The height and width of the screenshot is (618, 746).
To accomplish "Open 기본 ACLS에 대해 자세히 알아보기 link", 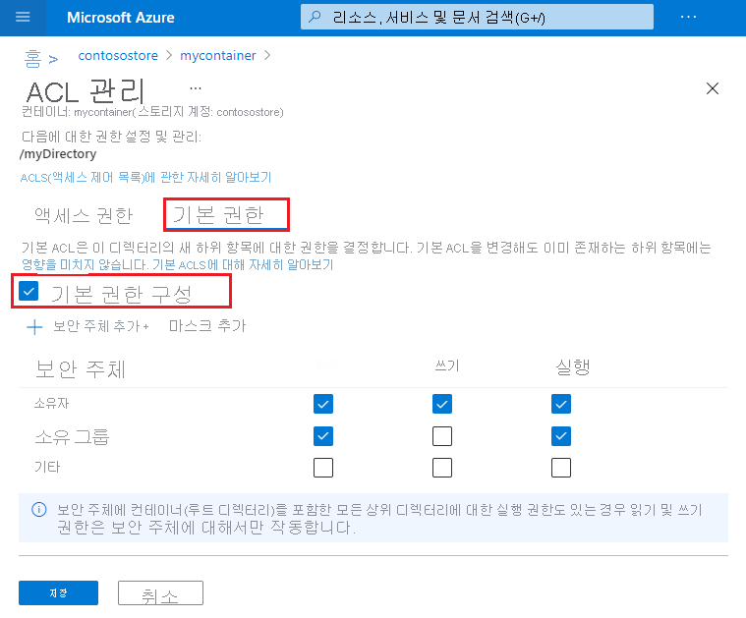I will pyautogui.click(x=243, y=264).
